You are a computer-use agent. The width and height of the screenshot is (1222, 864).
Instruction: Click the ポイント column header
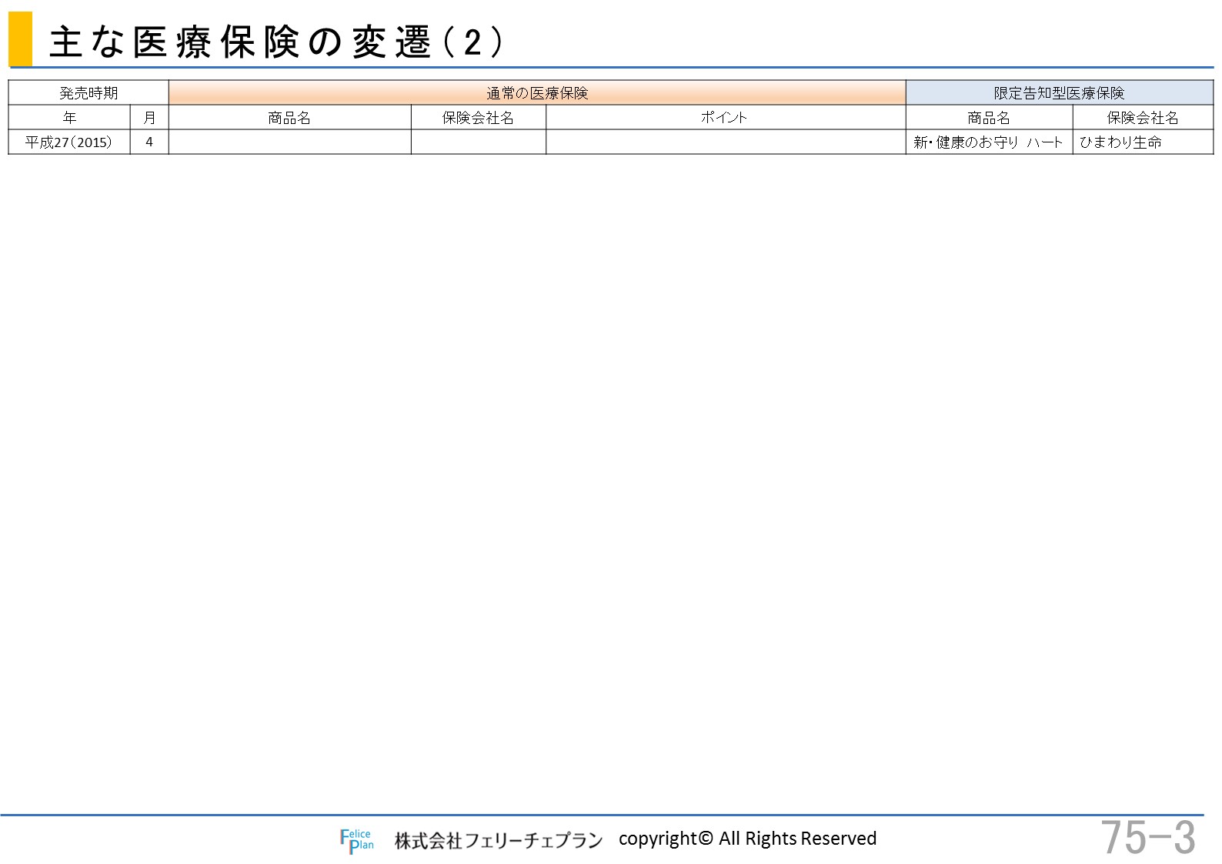click(x=726, y=117)
